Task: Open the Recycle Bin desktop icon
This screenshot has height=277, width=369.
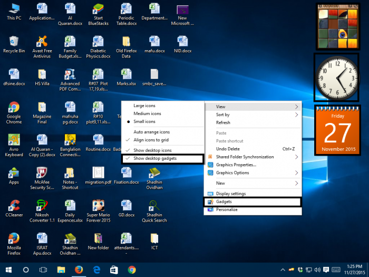Action: (14, 42)
